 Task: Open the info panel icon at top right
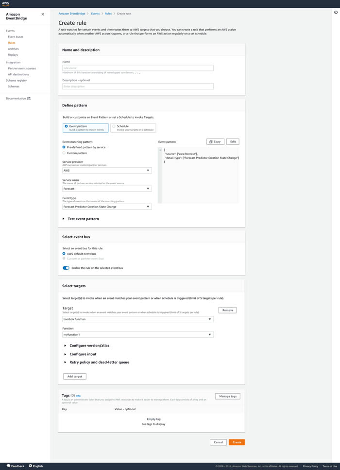pyautogui.click(x=336, y=12)
